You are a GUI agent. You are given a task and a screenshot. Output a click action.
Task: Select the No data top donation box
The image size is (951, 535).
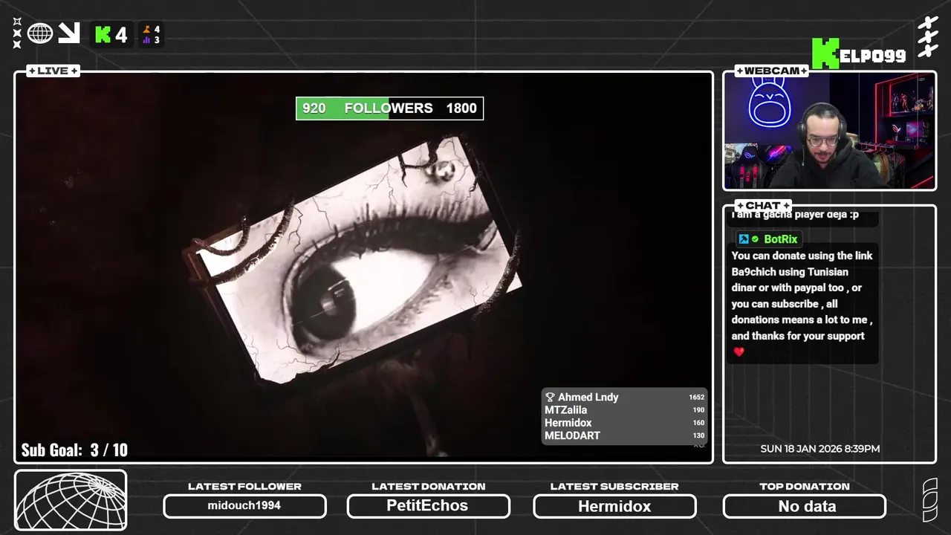pyautogui.click(x=805, y=506)
